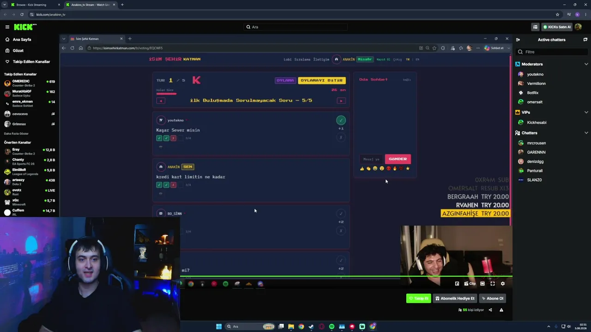Screen dimensions: 591x332
Task: Click the KICK logo
Action: pos(25,27)
